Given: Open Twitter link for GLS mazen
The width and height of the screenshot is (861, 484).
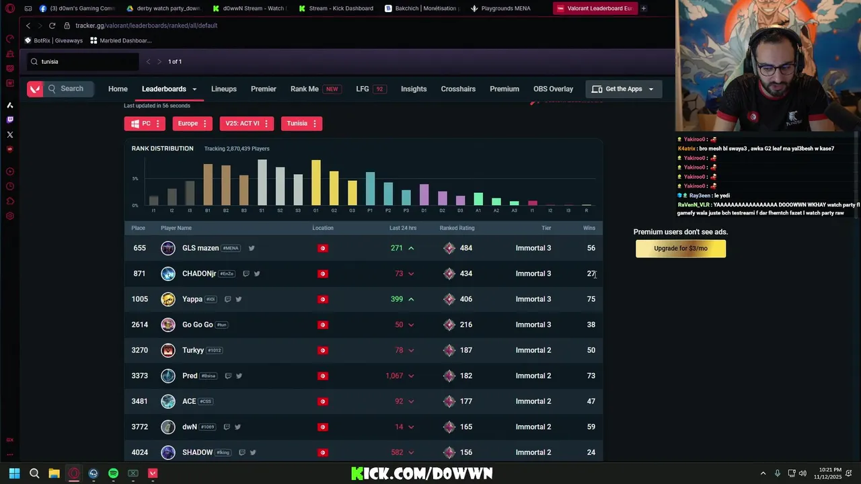Looking at the screenshot, I should point(252,248).
